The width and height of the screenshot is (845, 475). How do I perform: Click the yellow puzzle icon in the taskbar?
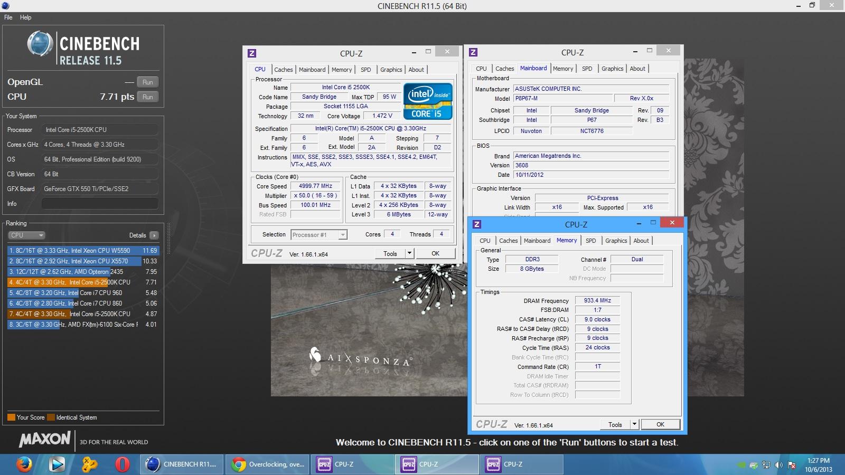pyautogui.click(x=89, y=464)
